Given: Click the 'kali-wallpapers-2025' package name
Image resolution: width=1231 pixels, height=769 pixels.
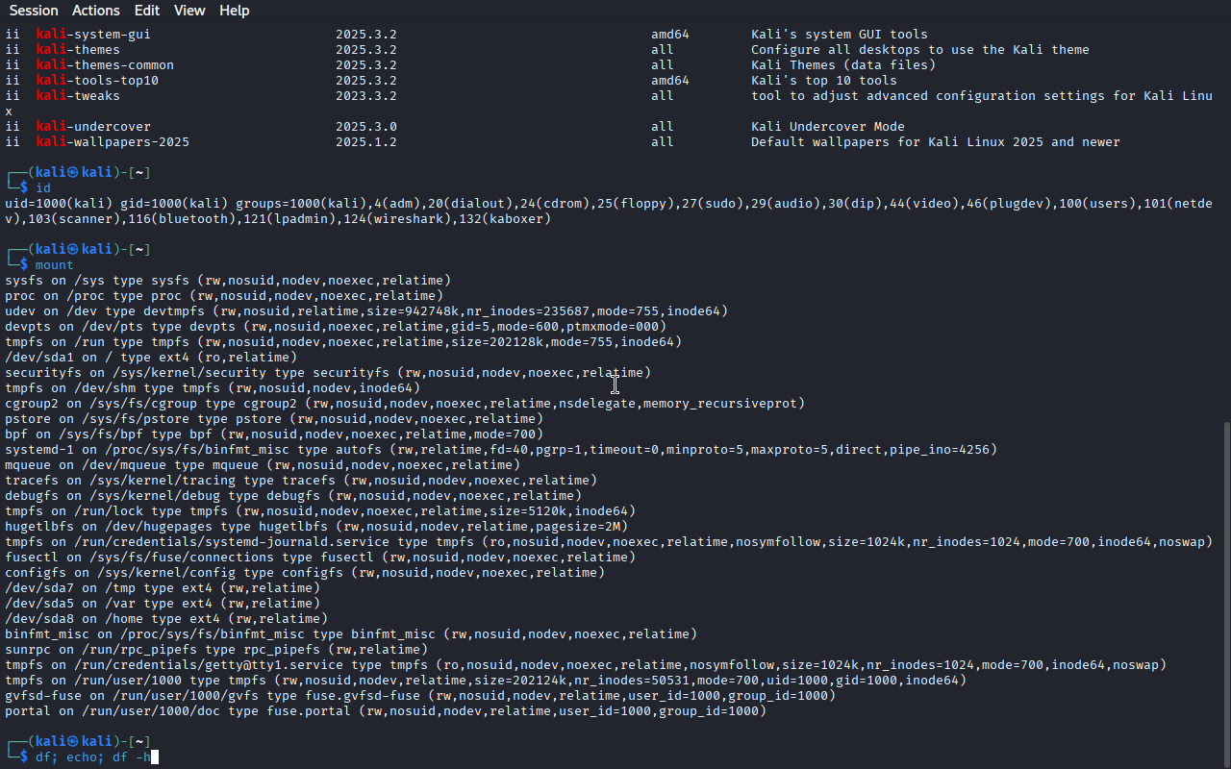Looking at the screenshot, I should 113,142.
